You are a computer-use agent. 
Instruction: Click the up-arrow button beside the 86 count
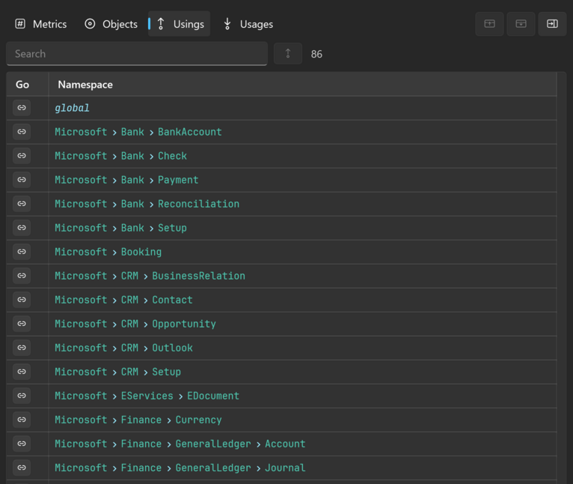coord(288,53)
